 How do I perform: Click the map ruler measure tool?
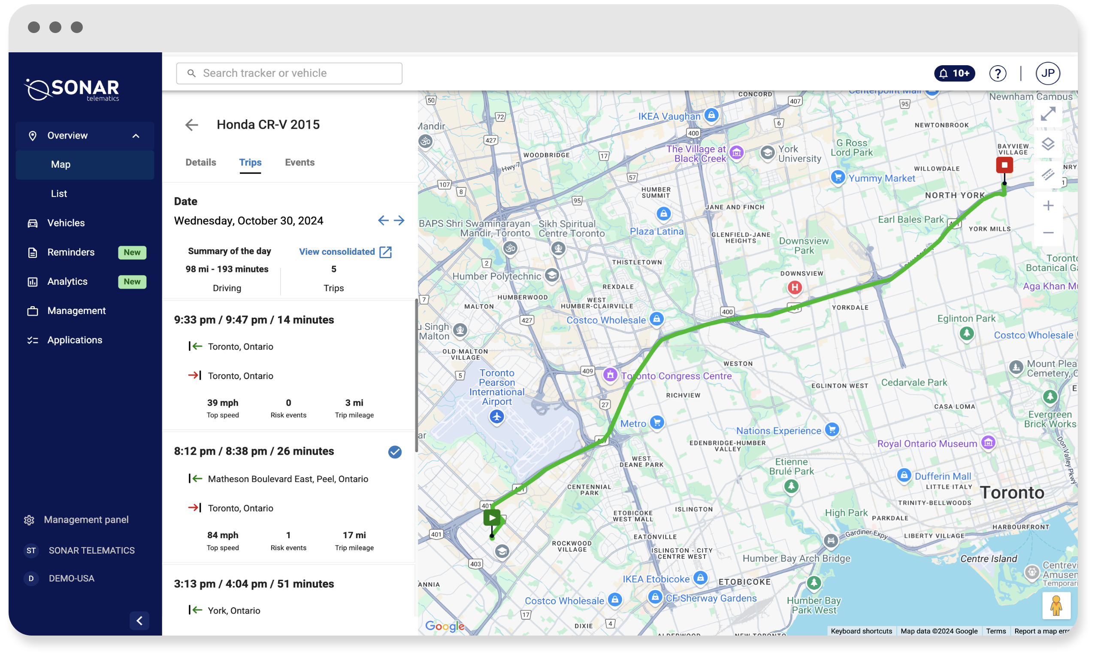click(x=1048, y=175)
